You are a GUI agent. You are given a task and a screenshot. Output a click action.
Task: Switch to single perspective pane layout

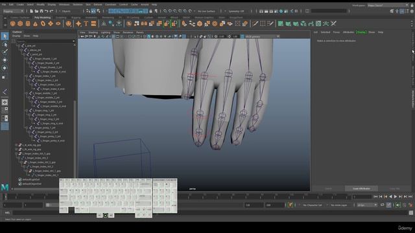(5, 102)
